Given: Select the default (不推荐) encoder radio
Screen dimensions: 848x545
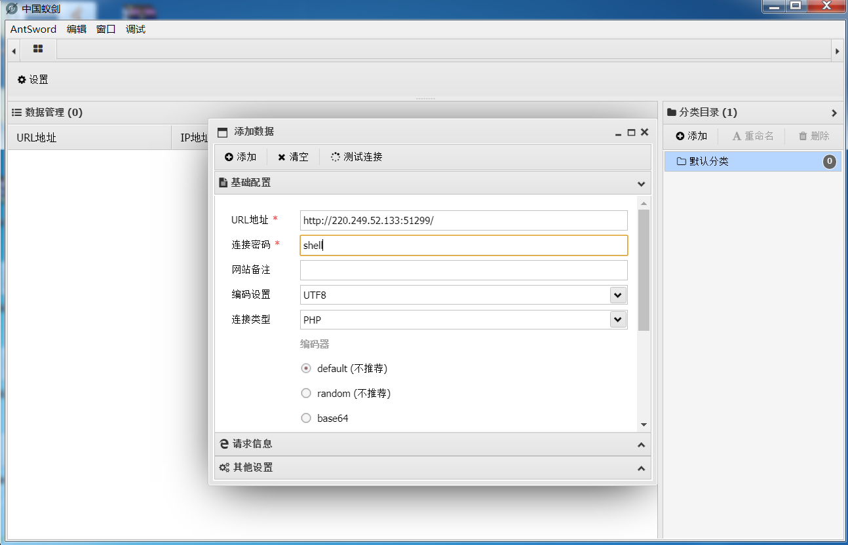Looking at the screenshot, I should point(305,368).
